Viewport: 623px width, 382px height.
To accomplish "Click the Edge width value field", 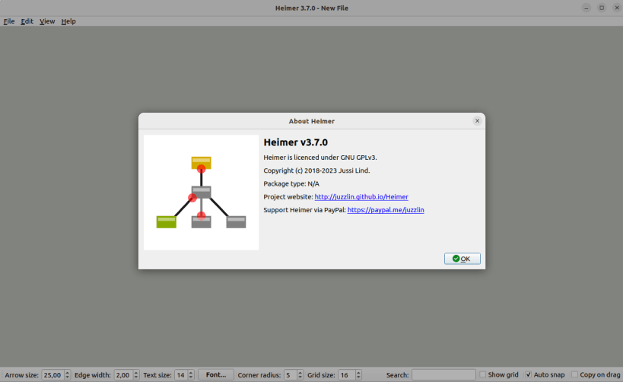I will [x=123, y=375].
